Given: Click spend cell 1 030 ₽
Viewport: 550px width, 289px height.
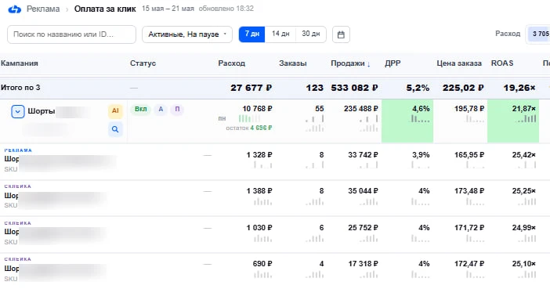Looking at the screenshot, I should 259,228.
